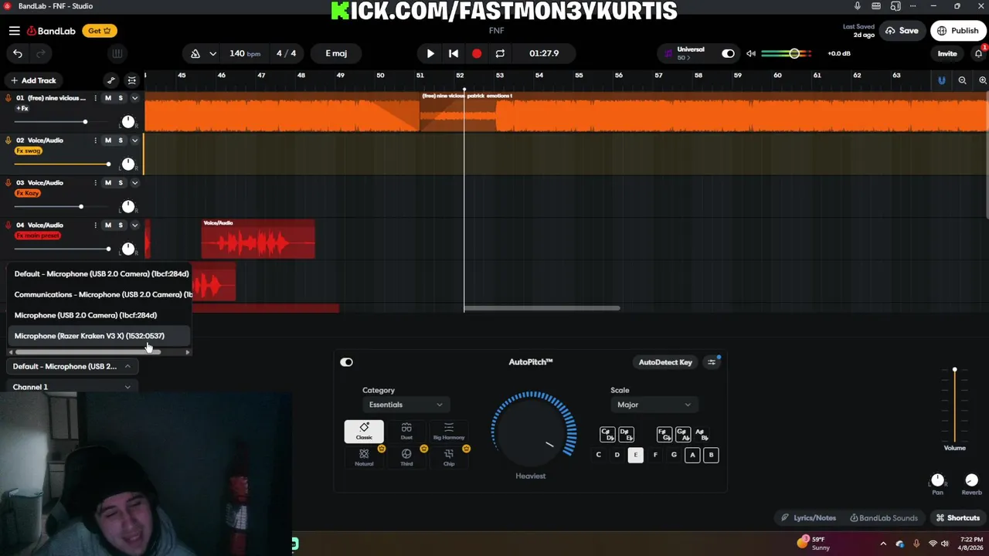Toggle the B note in scale
This screenshot has height=556, width=989.
pos(711,455)
